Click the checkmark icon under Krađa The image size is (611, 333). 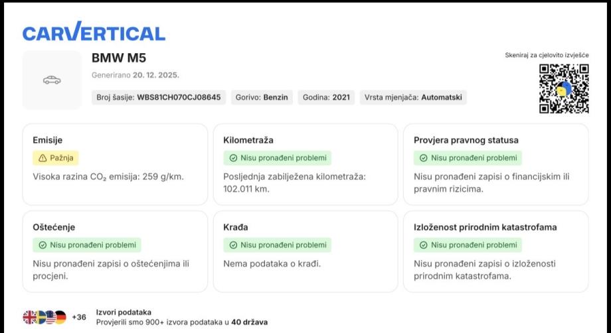[x=233, y=245]
